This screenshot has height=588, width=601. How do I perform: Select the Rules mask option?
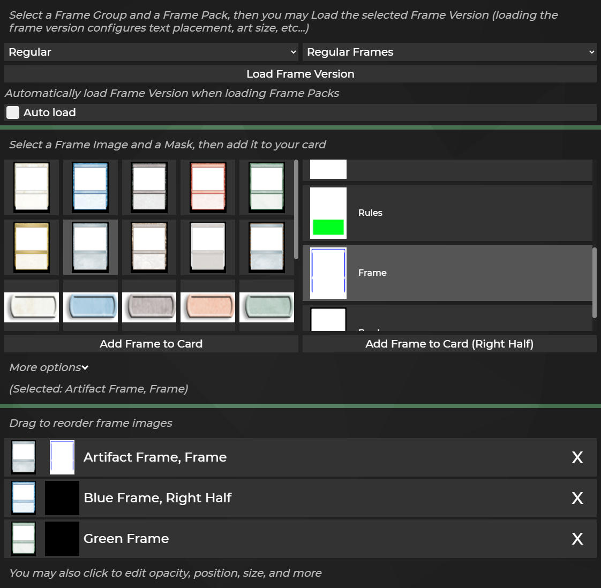[x=447, y=213]
